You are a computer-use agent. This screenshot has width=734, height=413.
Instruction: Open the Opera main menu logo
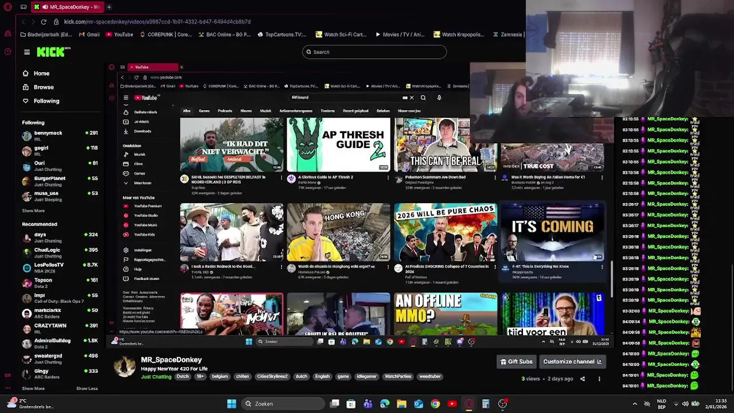click(x=7, y=7)
